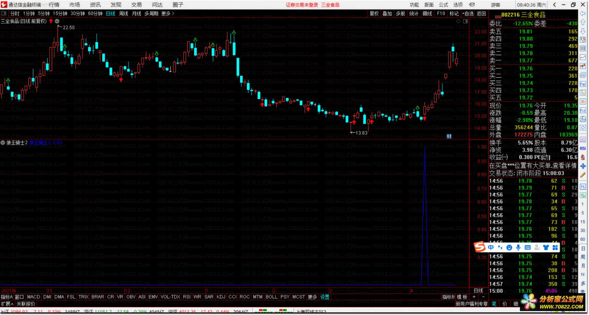
Task: Open the 公式 menu
Action: click(x=443, y=5)
